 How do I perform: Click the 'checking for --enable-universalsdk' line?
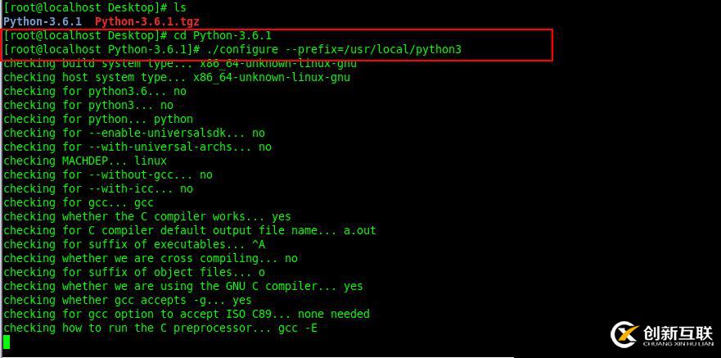pos(133,133)
